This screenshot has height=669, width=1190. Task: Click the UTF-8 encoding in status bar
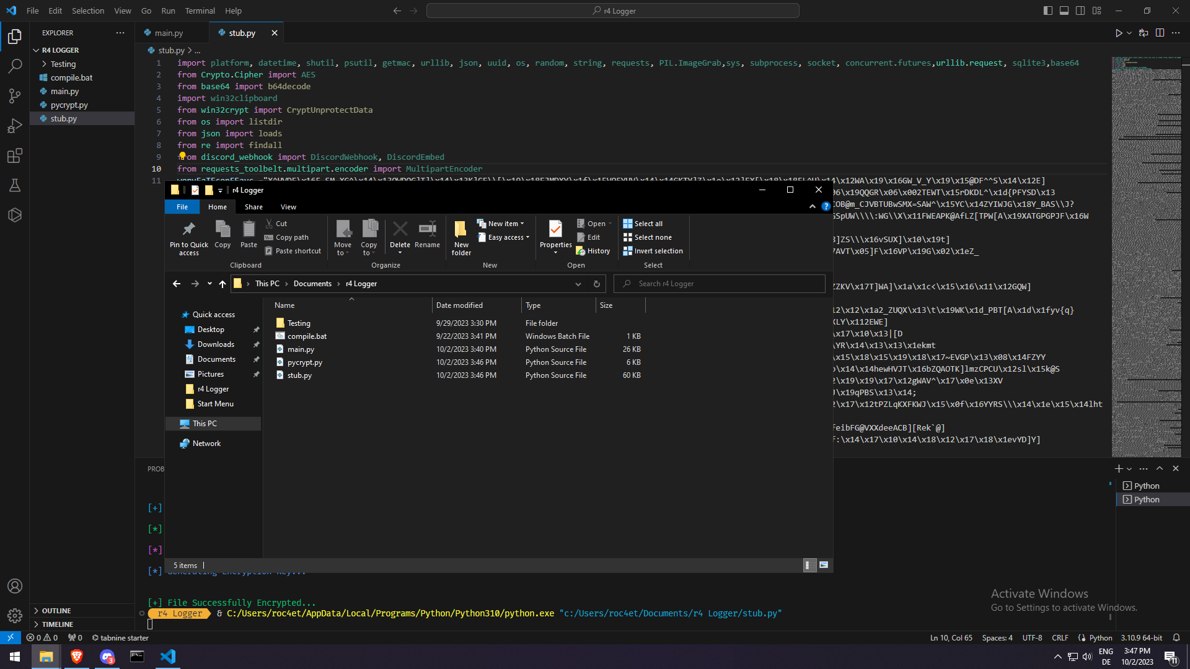coord(1032,637)
